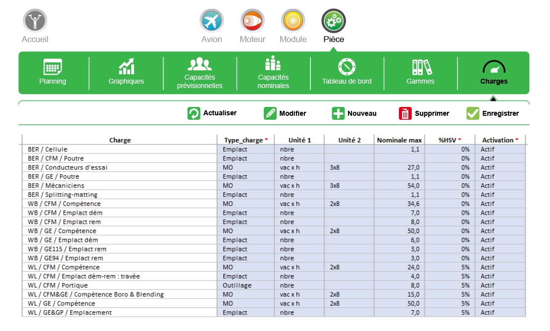550x331 pixels.
Task: Select the Module turbine icon
Action: pyautogui.click(x=293, y=21)
